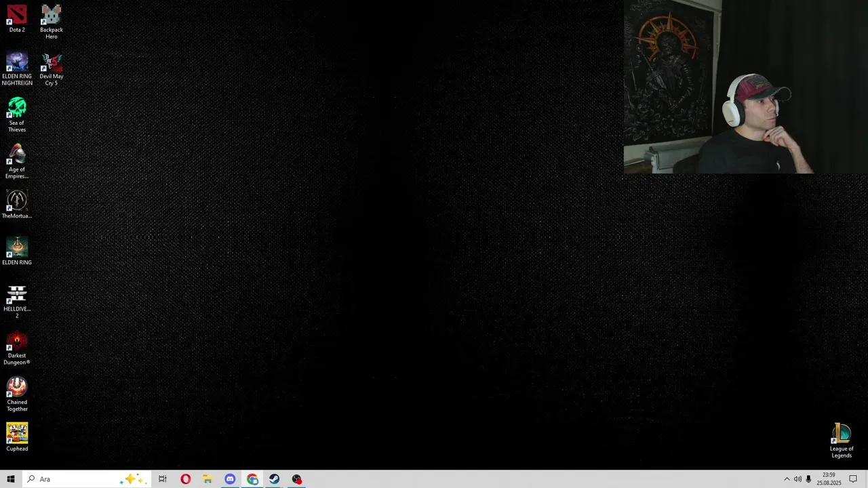Viewport: 868px width, 488px height.
Task: Click the Ara search box
Action: point(86,479)
